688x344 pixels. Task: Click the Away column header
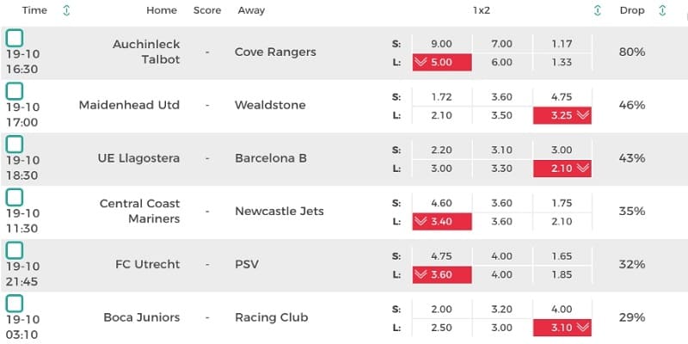point(251,11)
